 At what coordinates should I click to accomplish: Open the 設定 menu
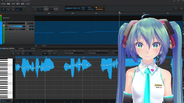coord(23,4)
